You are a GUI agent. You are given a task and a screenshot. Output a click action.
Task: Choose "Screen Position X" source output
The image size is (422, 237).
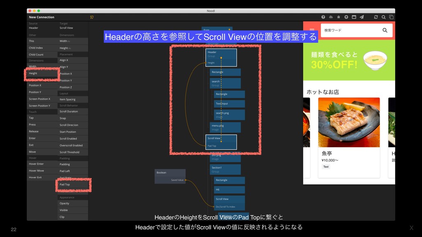[x=42, y=99]
